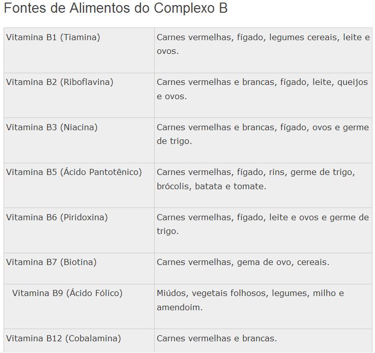Click the B3 sources text ending in germe de trigo
The width and height of the screenshot is (375, 353).
[263, 134]
